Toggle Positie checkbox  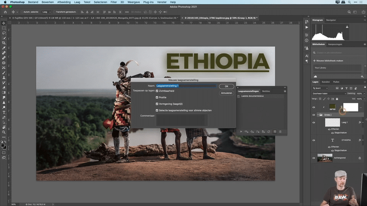point(157,97)
